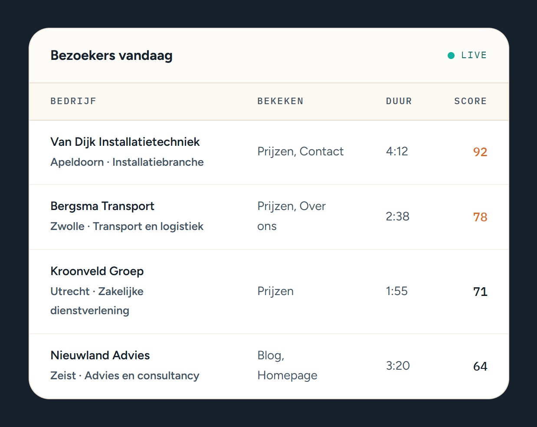The width and height of the screenshot is (537, 427).
Task: Click 'Blog, Homepage' viewed pages cell
Action: point(287,365)
